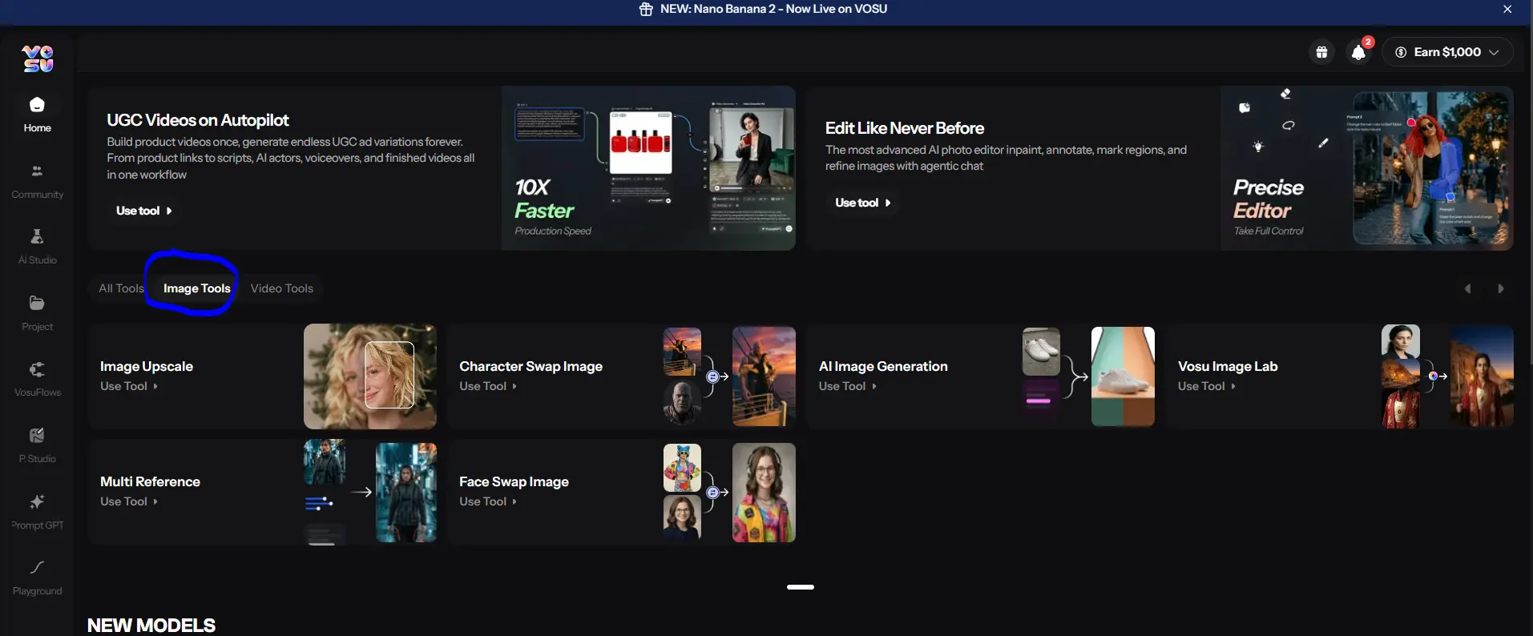Open AI Studio from the sidebar
This screenshot has width=1533, height=636.
click(37, 247)
